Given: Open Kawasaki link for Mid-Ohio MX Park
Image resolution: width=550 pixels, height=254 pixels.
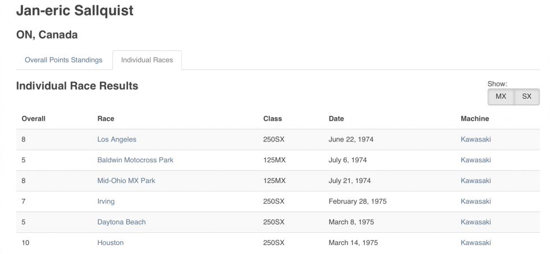Looking at the screenshot, I should tap(475, 181).
